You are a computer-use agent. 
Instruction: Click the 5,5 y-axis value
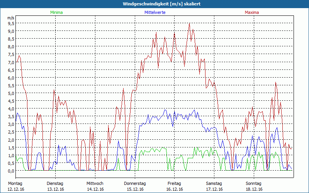click(11, 85)
